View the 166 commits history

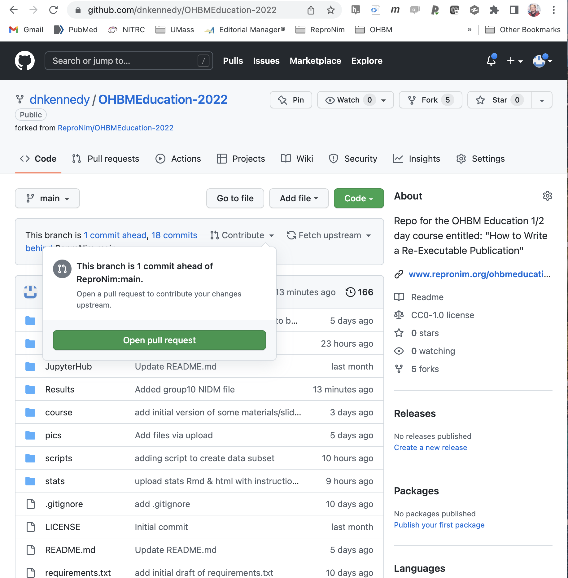point(359,292)
